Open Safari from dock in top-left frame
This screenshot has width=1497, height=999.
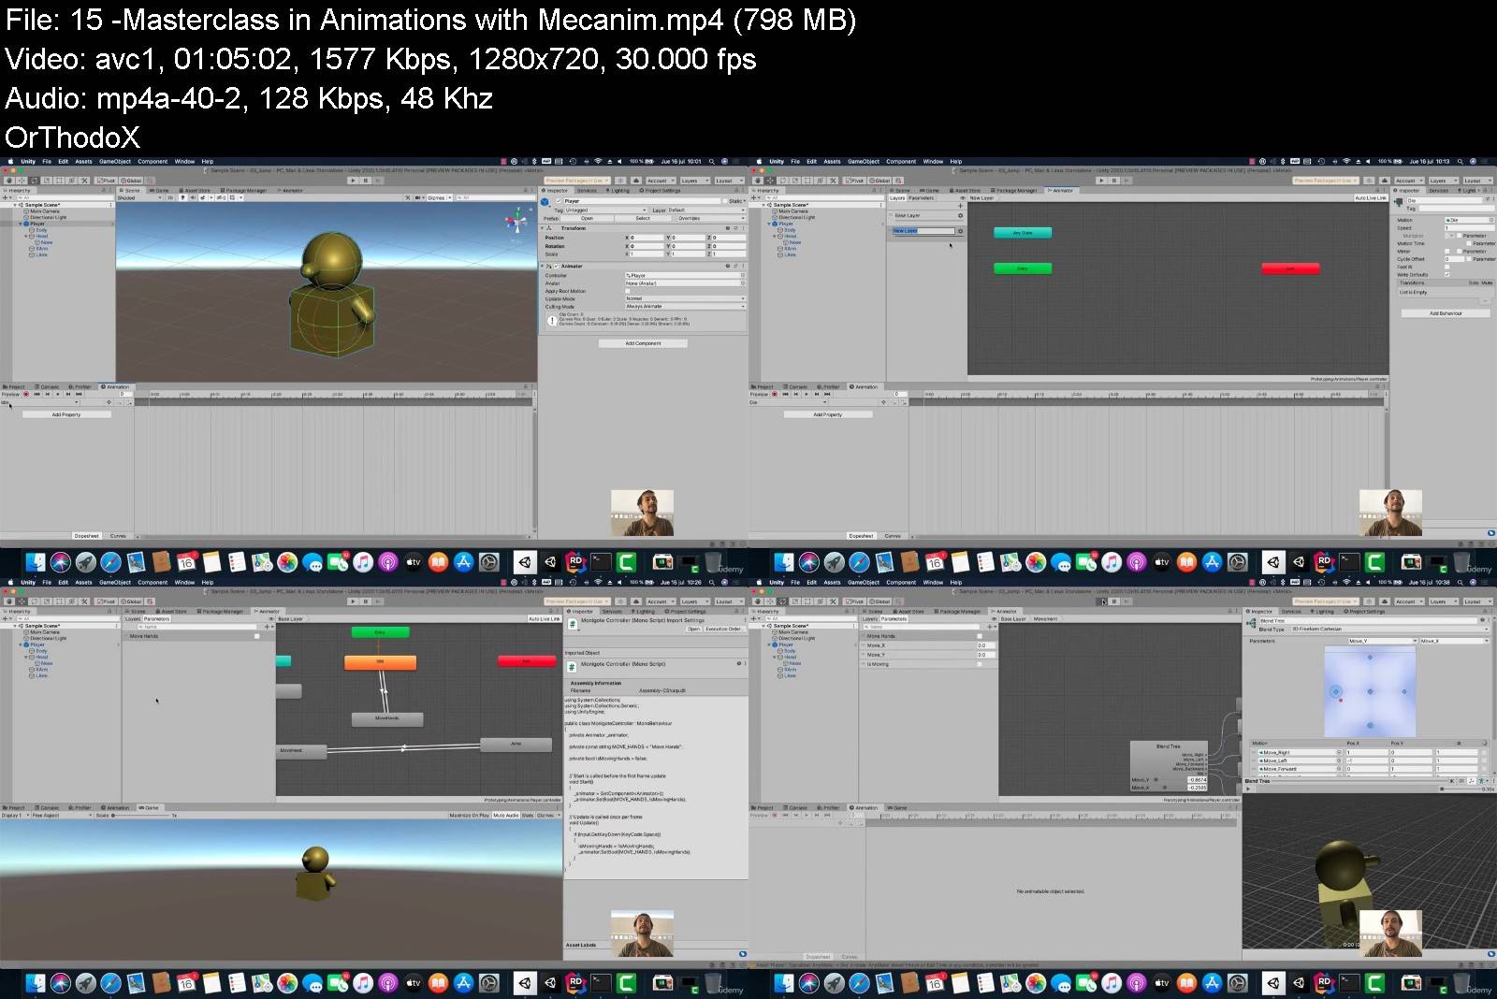[110, 562]
